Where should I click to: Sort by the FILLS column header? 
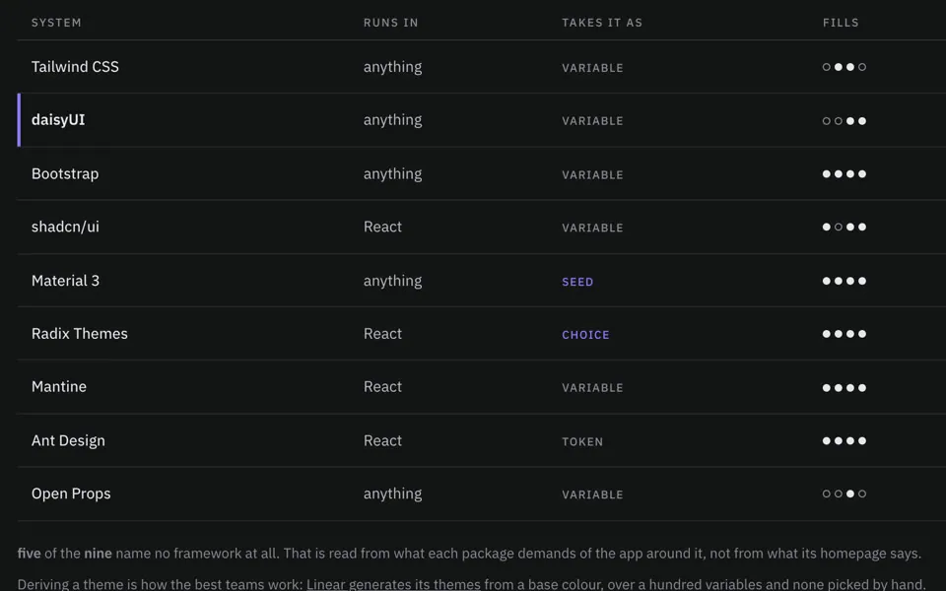point(841,23)
